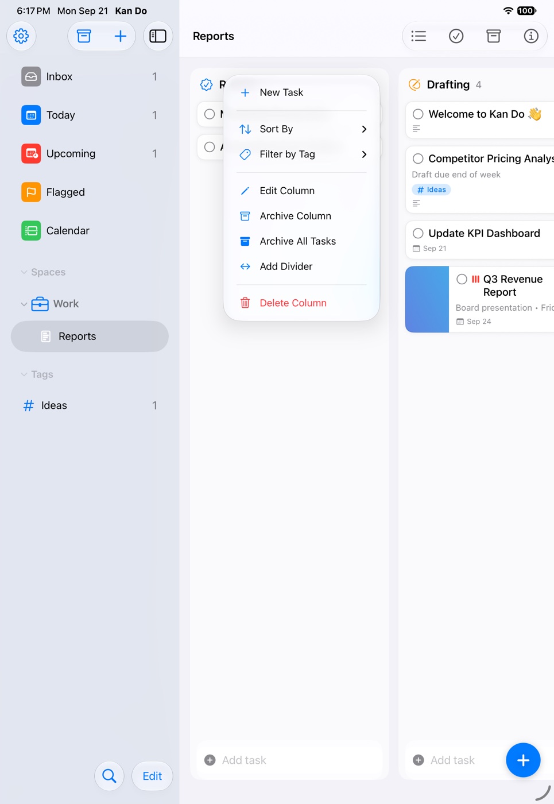The image size is (554, 804).
Task: Open the Work space
Action: 65,304
